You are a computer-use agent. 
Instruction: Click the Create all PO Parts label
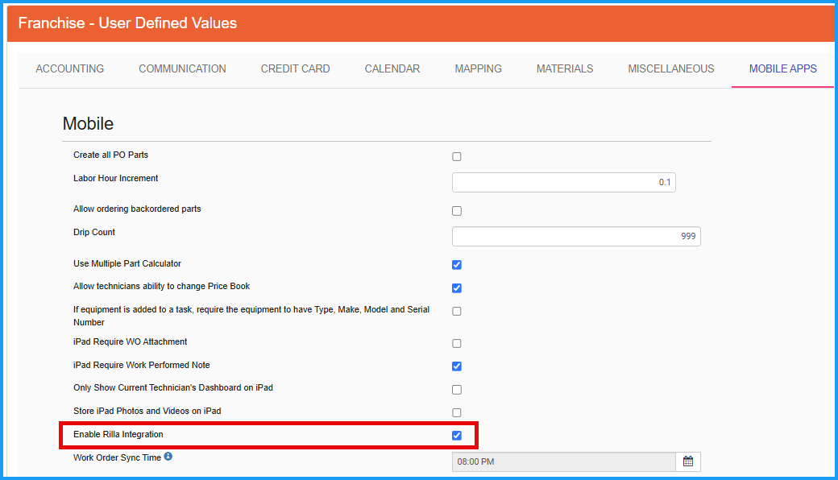[110, 155]
